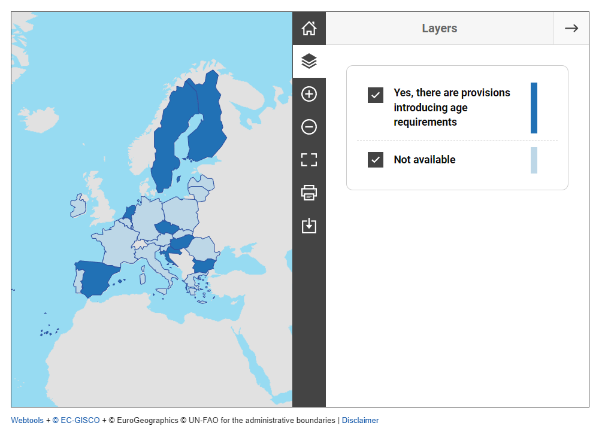The width and height of the screenshot is (602, 435).
Task: Toggle the Not available layer checkbox
Action: pyautogui.click(x=376, y=160)
